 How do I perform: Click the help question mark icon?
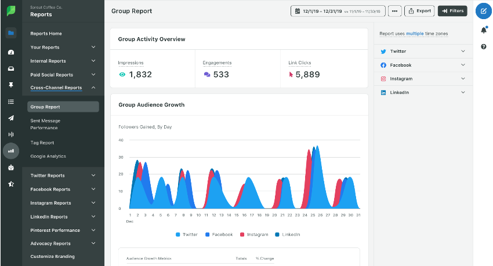point(483,46)
